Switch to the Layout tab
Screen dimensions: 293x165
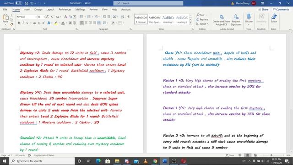(50, 9)
